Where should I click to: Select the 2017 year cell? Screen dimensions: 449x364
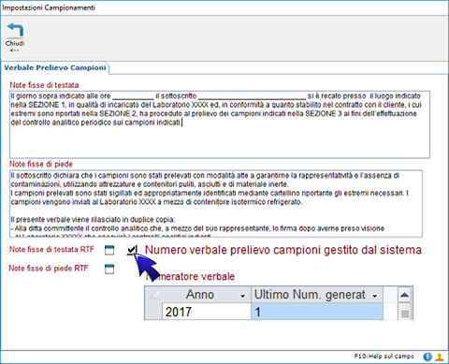207,312
